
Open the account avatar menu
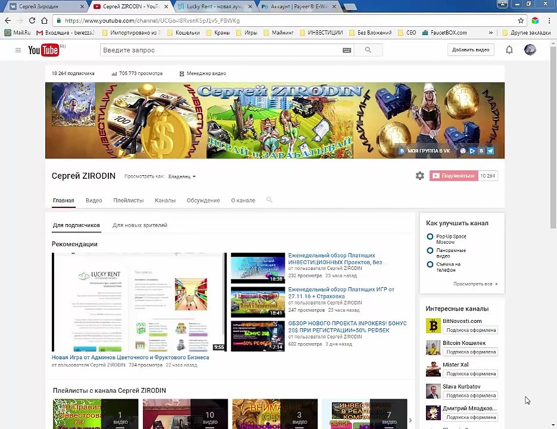pos(530,50)
